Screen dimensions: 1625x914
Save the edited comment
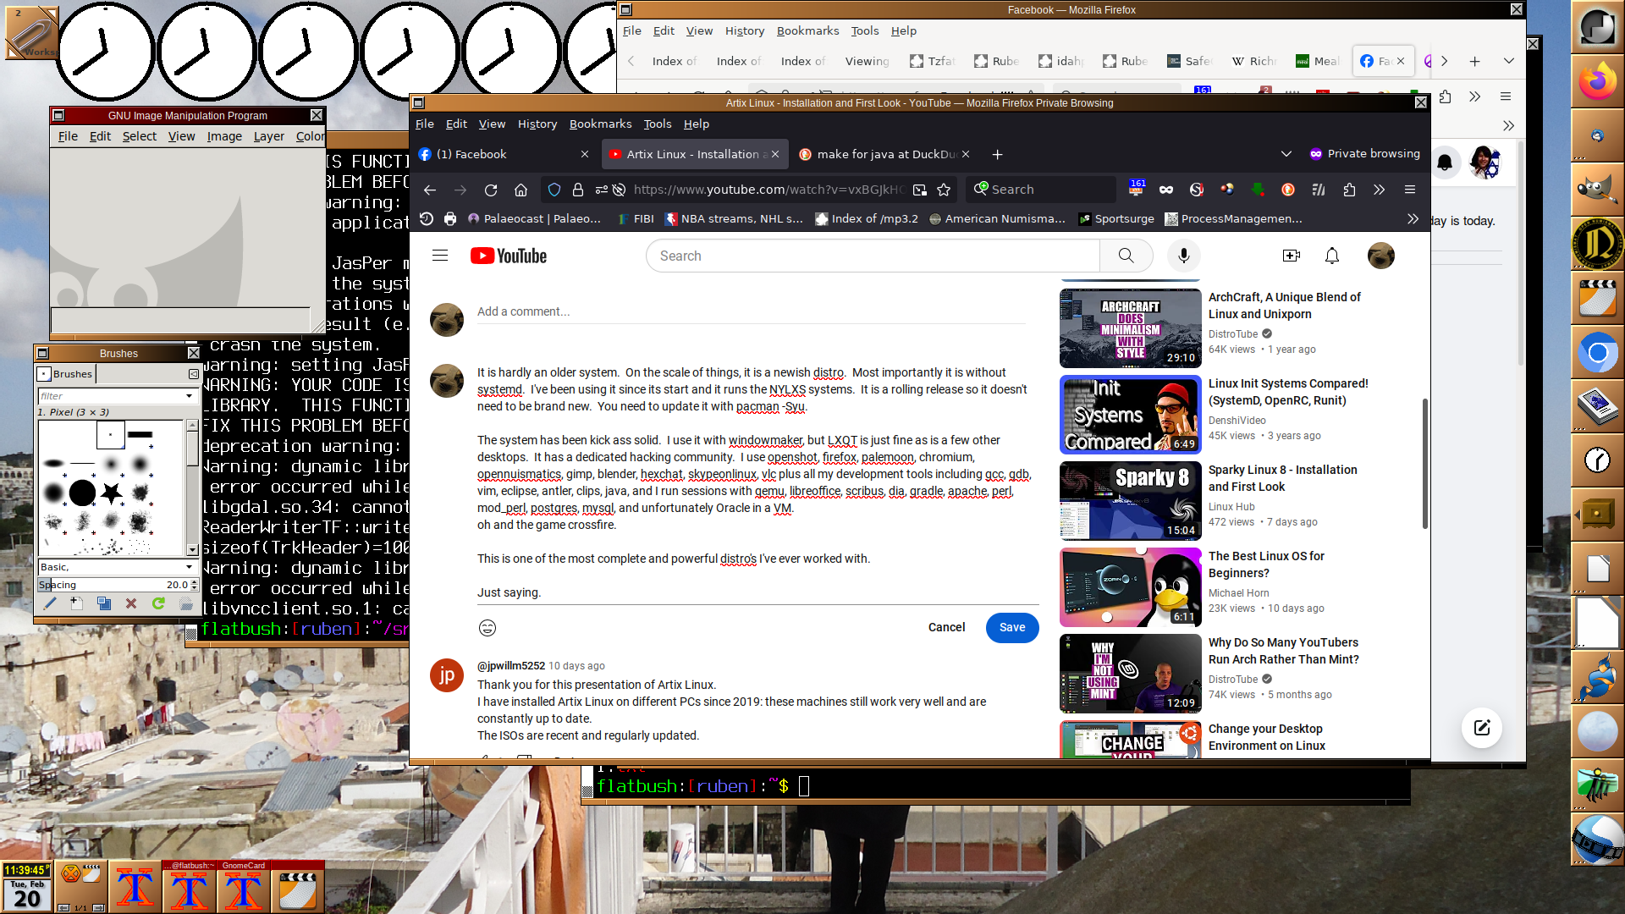click(x=1012, y=627)
